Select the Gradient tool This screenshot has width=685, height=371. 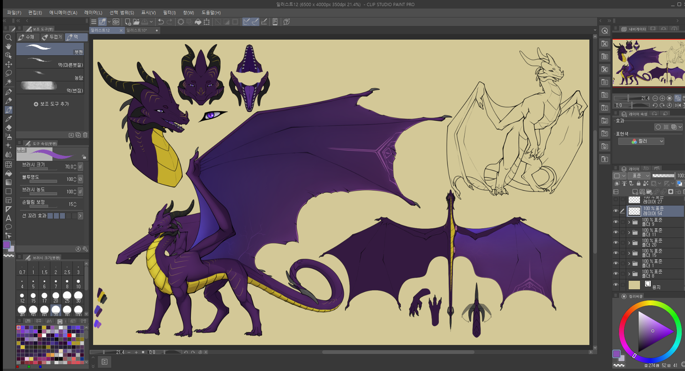coord(9,182)
